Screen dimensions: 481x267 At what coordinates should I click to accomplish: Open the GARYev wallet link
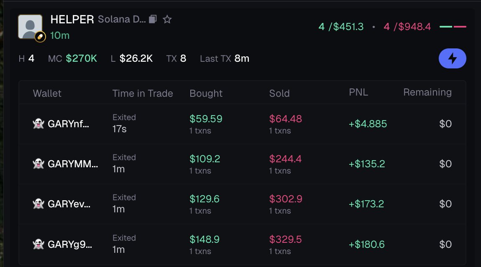(69, 204)
